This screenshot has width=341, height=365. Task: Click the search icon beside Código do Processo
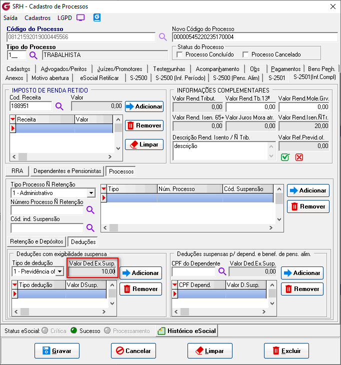click(162, 37)
